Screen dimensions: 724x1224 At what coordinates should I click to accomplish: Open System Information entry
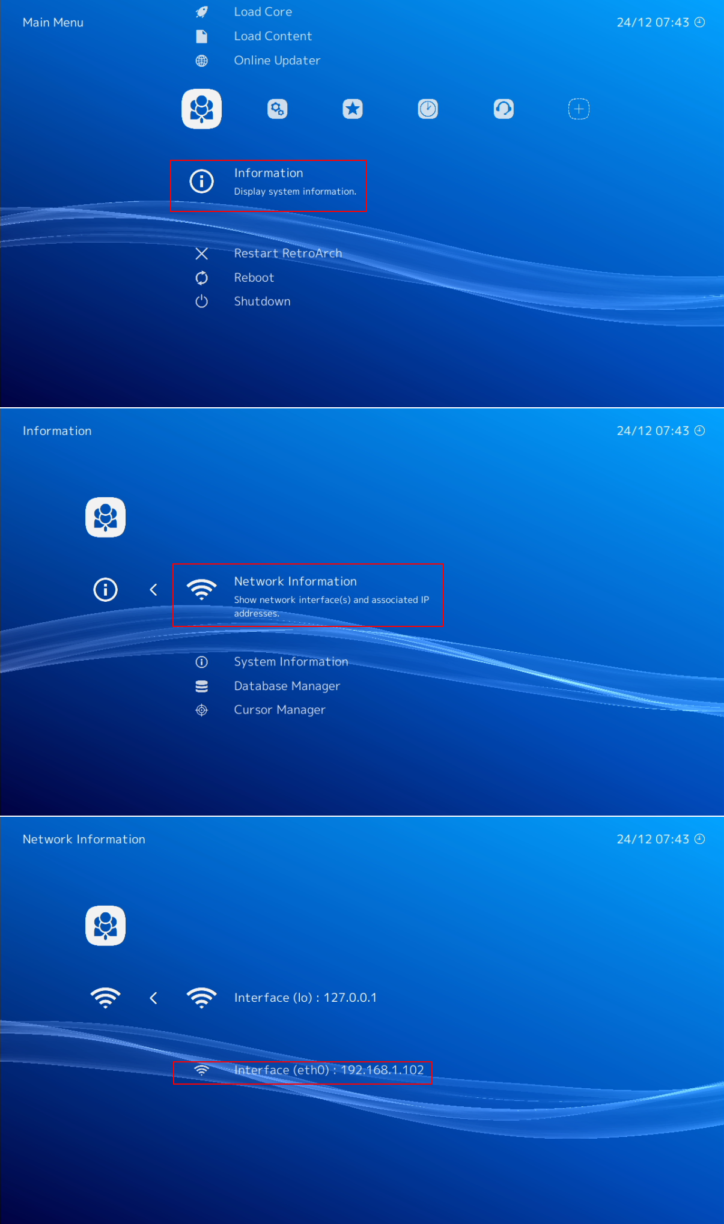click(291, 662)
